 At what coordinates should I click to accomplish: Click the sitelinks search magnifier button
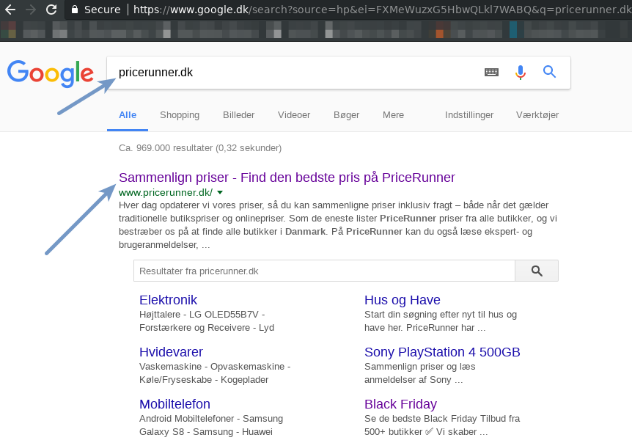pyautogui.click(x=537, y=271)
